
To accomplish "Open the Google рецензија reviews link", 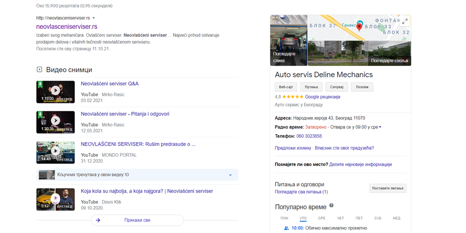I will pyautogui.click(x=322, y=97).
